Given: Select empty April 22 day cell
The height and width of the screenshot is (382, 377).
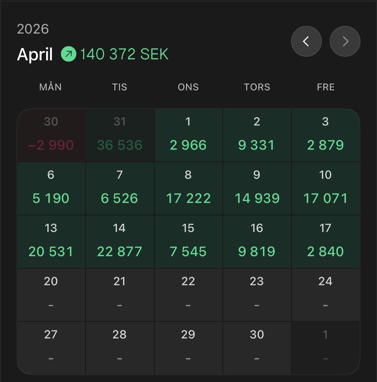Looking at the screenshot, I should (x=188, y=295).
